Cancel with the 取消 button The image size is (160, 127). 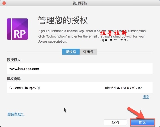pos(115,122)
